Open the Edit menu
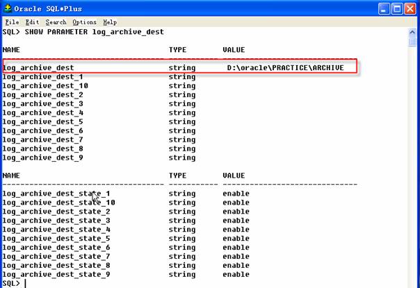The image size is (420, 288). point(32,22)
